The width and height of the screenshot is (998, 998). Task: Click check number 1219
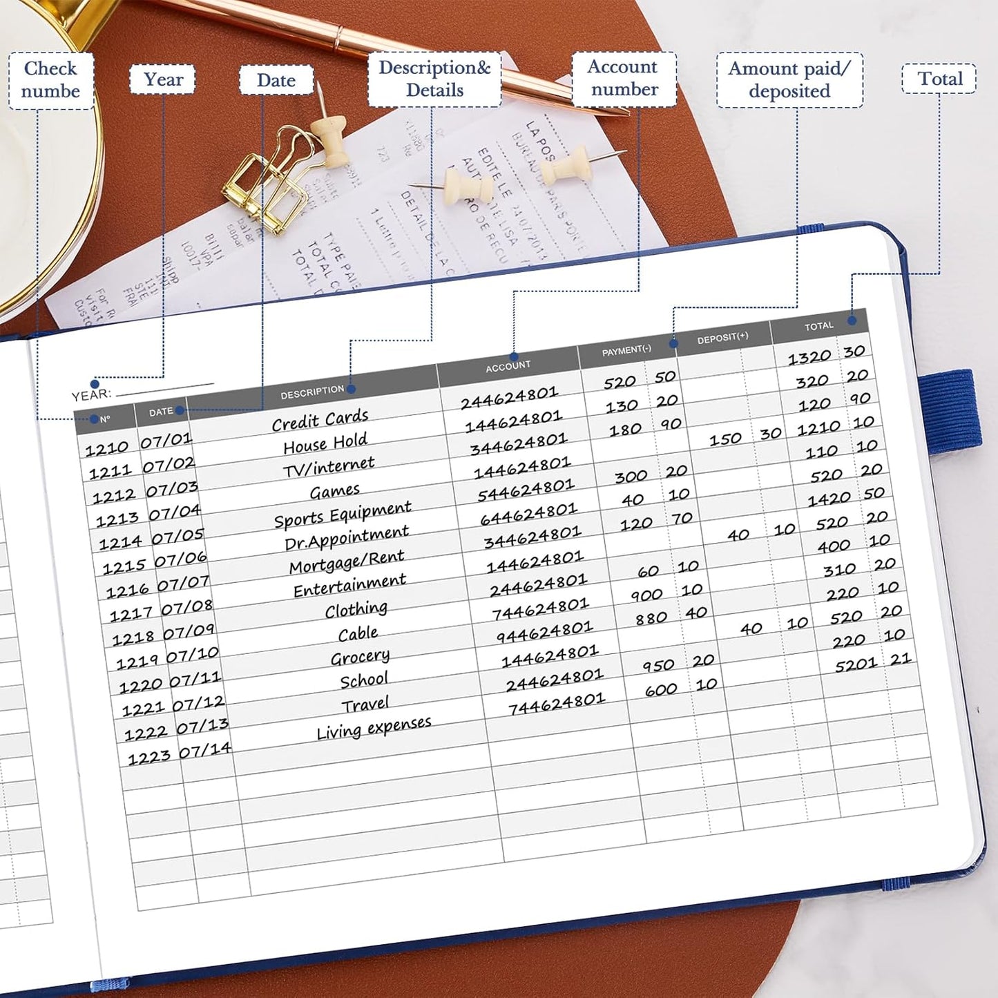pos(137,662)
